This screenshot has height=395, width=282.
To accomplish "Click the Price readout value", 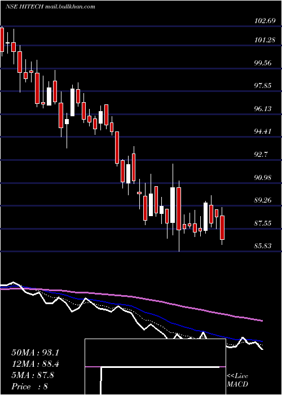I will [45, 387].
